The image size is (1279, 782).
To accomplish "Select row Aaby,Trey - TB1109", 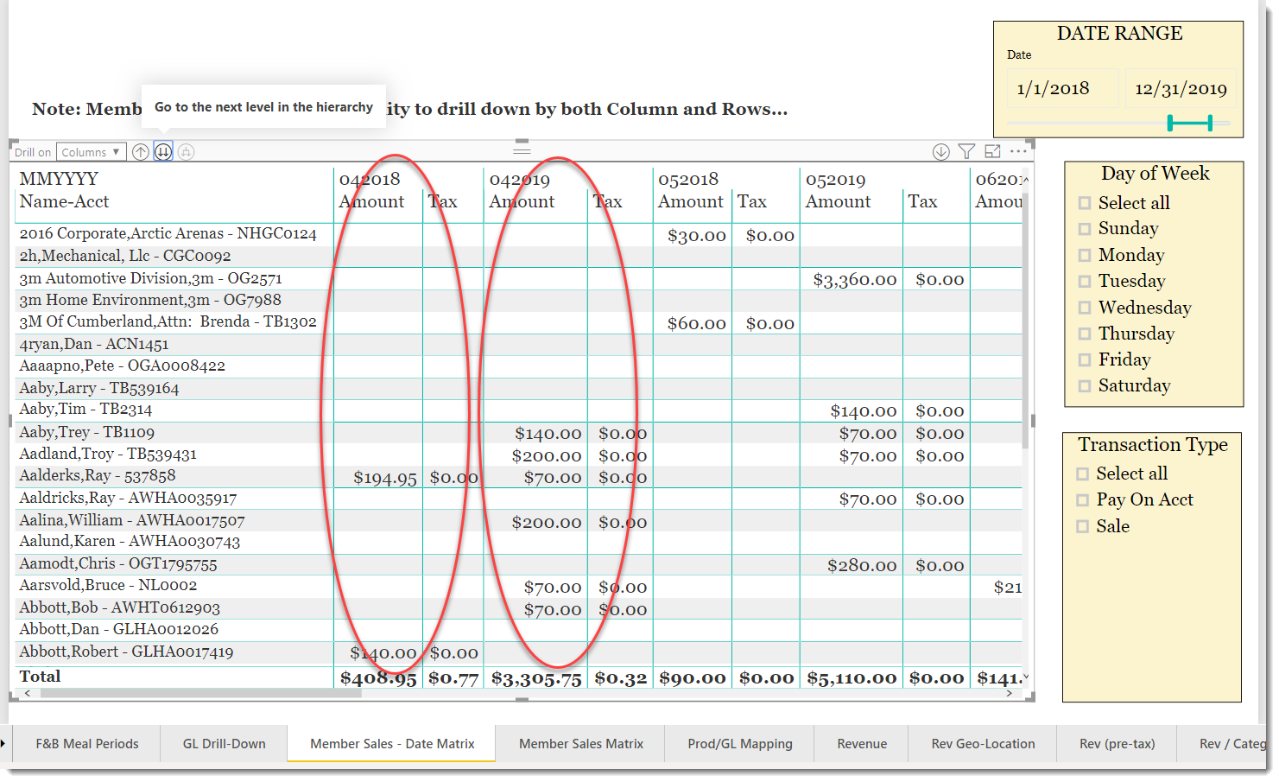I will point(87,432).
